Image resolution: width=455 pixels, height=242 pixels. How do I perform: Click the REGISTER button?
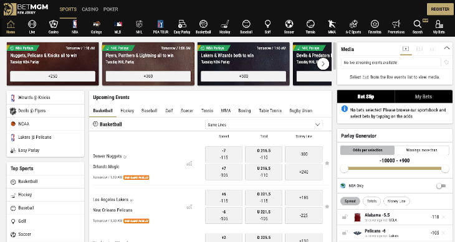440,9
